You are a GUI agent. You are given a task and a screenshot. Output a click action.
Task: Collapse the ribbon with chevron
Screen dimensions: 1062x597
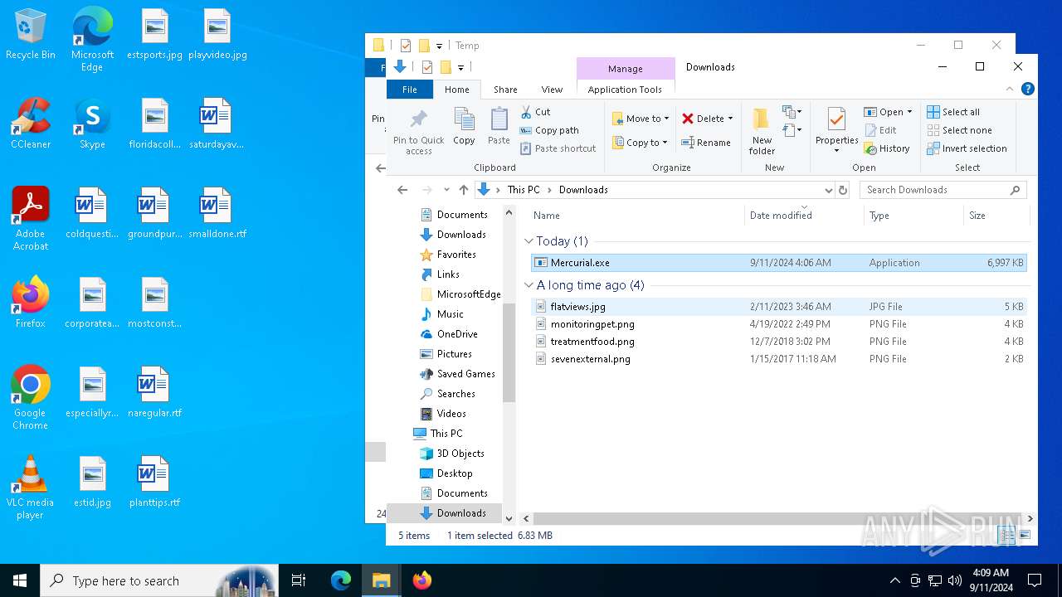pyautogui.click(x=1010, y=89)
